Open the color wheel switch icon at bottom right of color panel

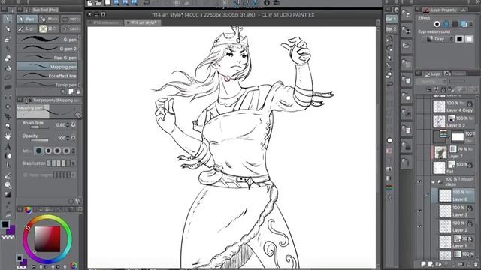coord(74,265)
